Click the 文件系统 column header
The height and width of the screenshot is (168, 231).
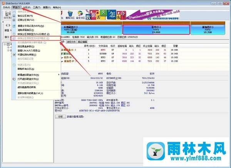coord(103,46)
